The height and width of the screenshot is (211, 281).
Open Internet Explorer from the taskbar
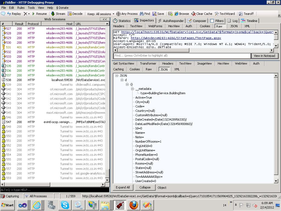point(37,205)
